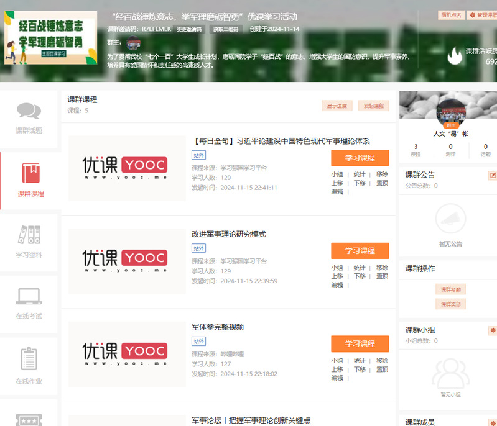This screenshot has height=426, width=497.
Task: Click 移除 link for 每日金句 course
Action: (383, 174)
